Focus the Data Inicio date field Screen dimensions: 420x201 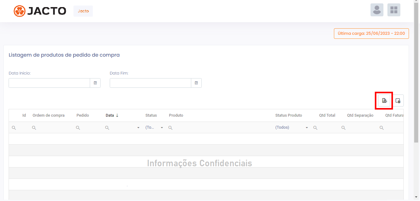coord(49,83)
